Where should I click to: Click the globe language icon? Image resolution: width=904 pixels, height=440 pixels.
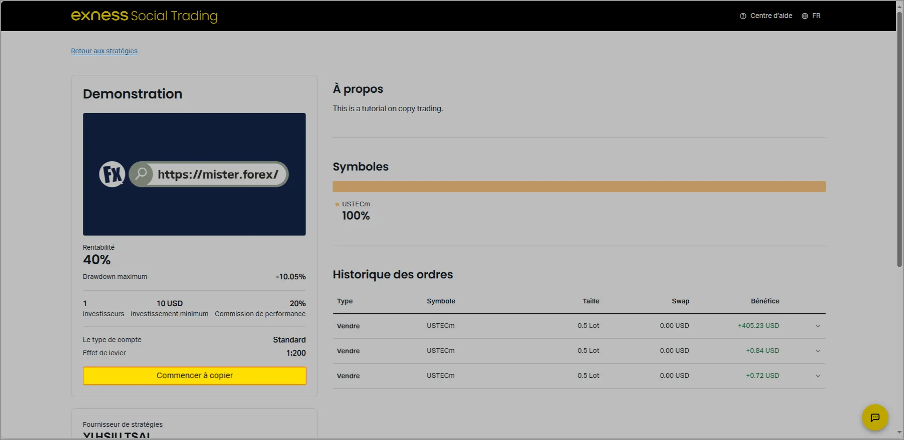click(x=805, y=16)
